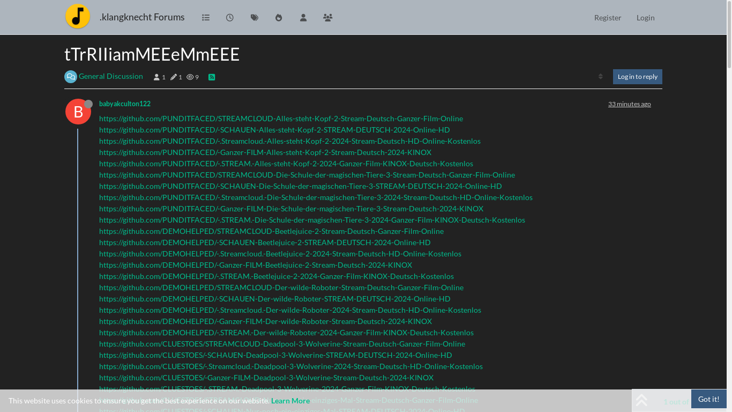Click Log in to reply button

click(638, 77)
